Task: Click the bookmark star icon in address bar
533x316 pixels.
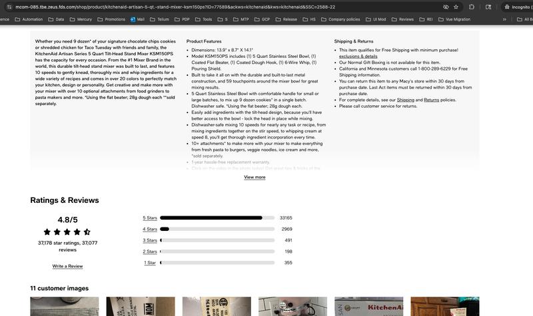Action: 456,7
